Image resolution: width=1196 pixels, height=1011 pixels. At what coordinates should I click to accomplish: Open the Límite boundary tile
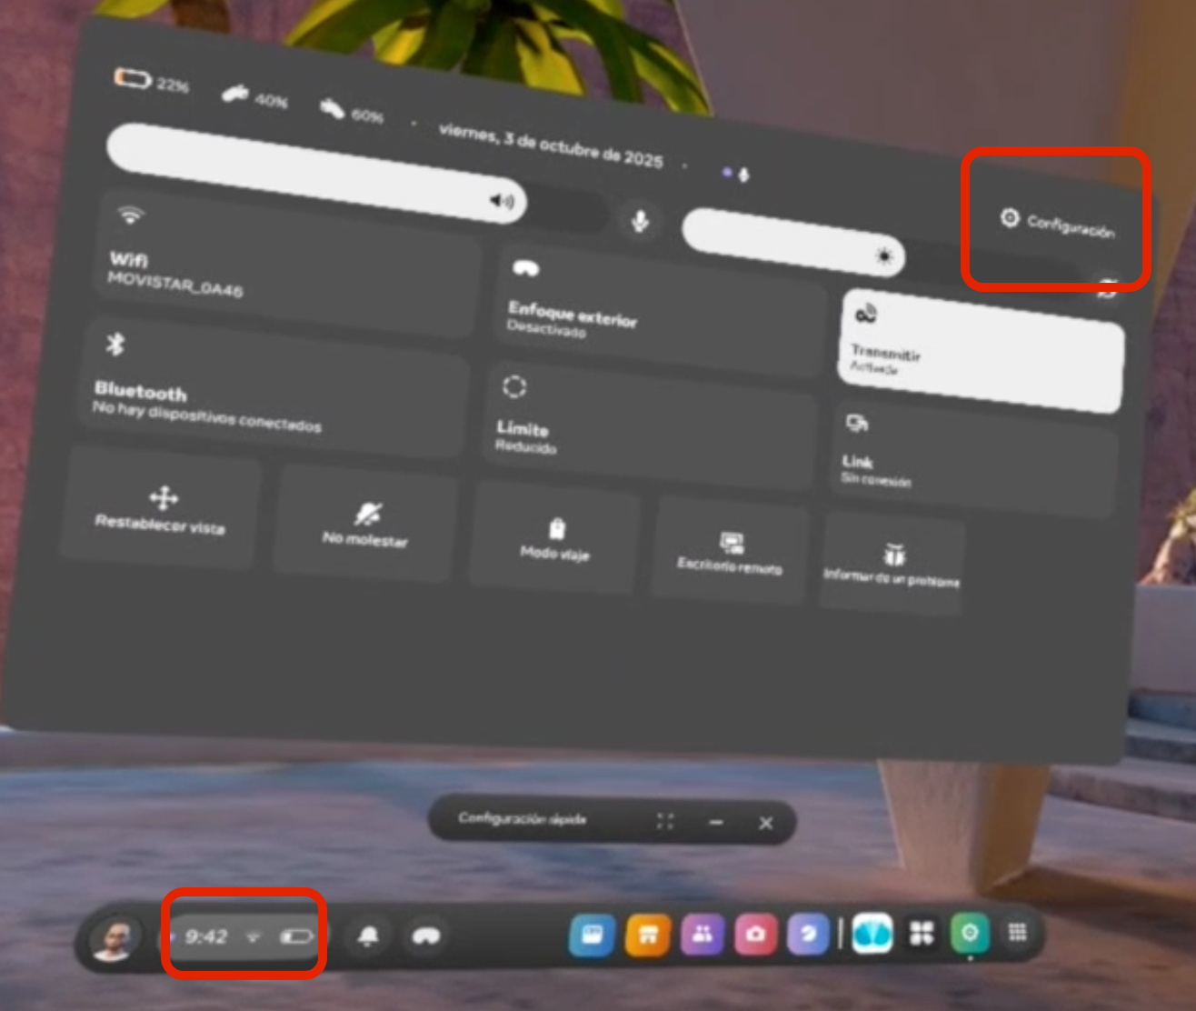[x=650, y=425]
